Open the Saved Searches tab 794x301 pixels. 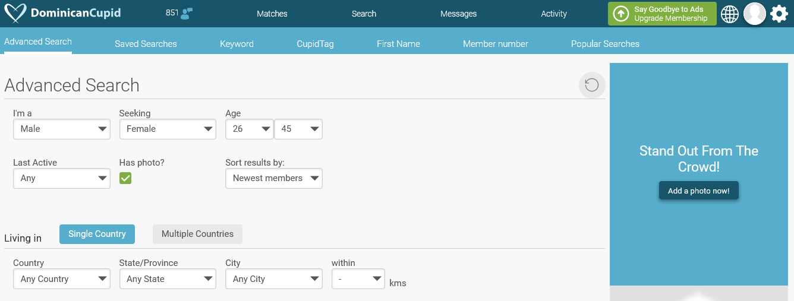point(146,44)
